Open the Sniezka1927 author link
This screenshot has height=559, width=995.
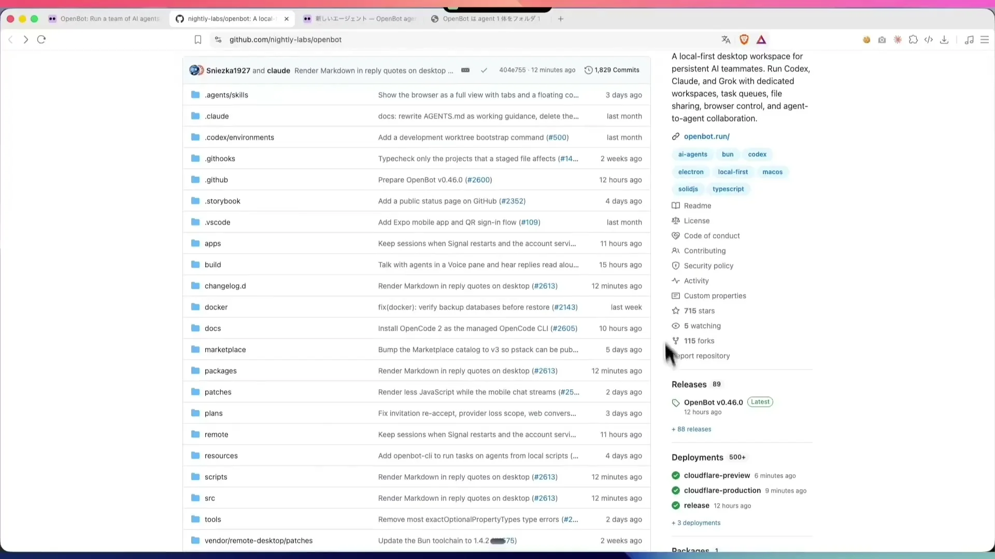[x=228, y=70]
